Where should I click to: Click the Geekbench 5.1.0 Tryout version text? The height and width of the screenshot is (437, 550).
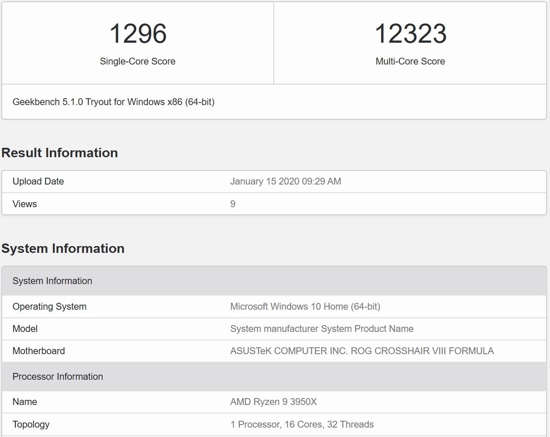(x=114, y=102)
